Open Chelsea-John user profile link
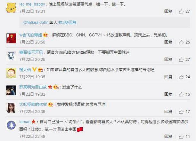 pos(36,22)
